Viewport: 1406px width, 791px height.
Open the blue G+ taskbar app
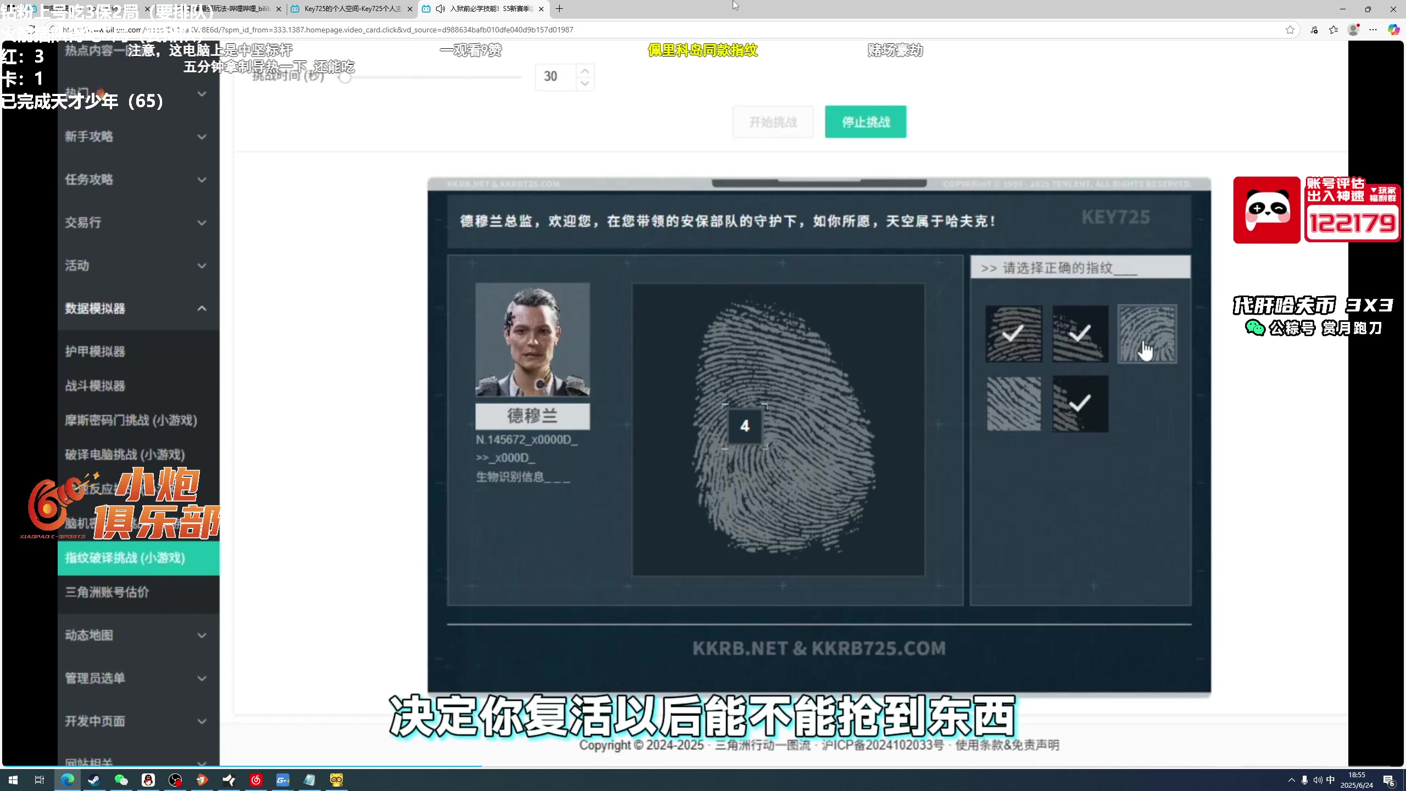(283, 780)
